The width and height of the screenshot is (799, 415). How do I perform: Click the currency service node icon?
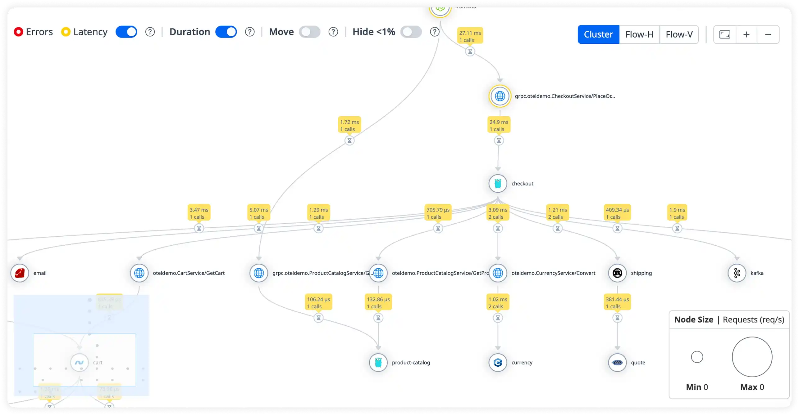498,362
